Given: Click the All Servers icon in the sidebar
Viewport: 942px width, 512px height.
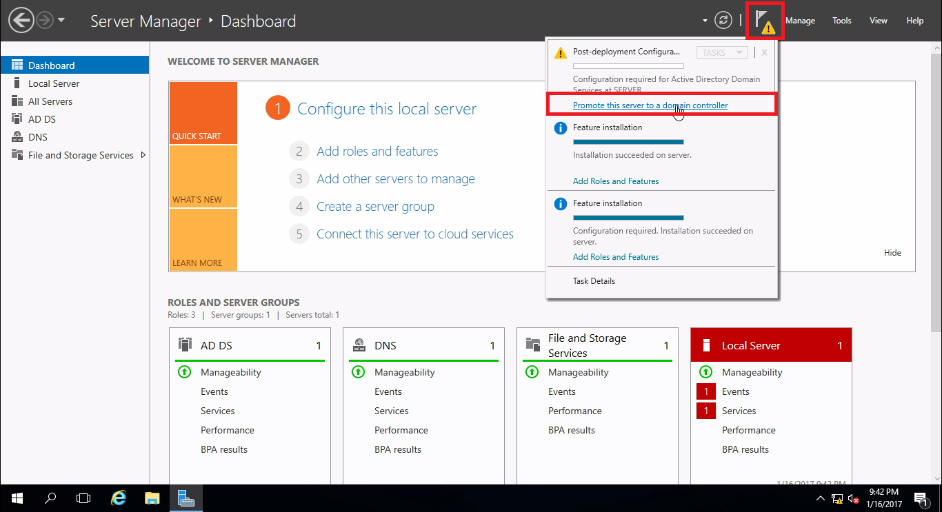Looking at the screenshot, I should (17, 101).
